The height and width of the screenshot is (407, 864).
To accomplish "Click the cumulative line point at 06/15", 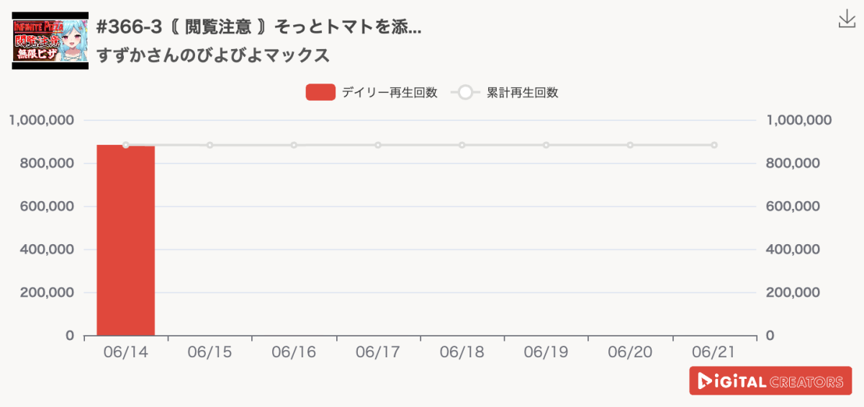I will tap(210, 145).
